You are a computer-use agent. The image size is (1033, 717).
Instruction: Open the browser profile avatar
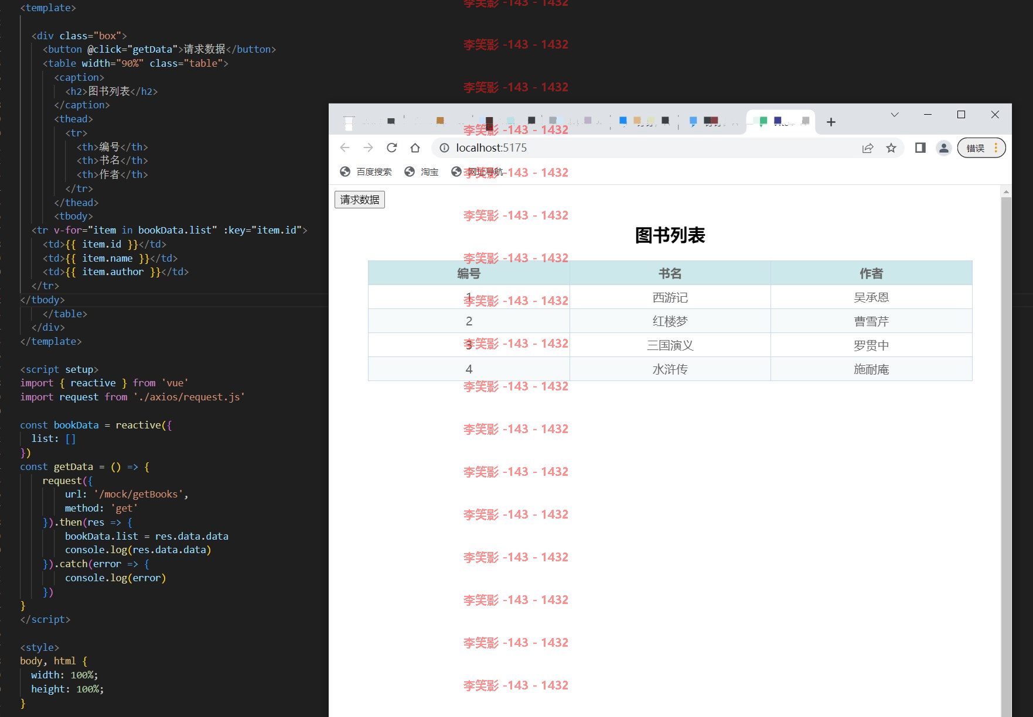[943, 148]
